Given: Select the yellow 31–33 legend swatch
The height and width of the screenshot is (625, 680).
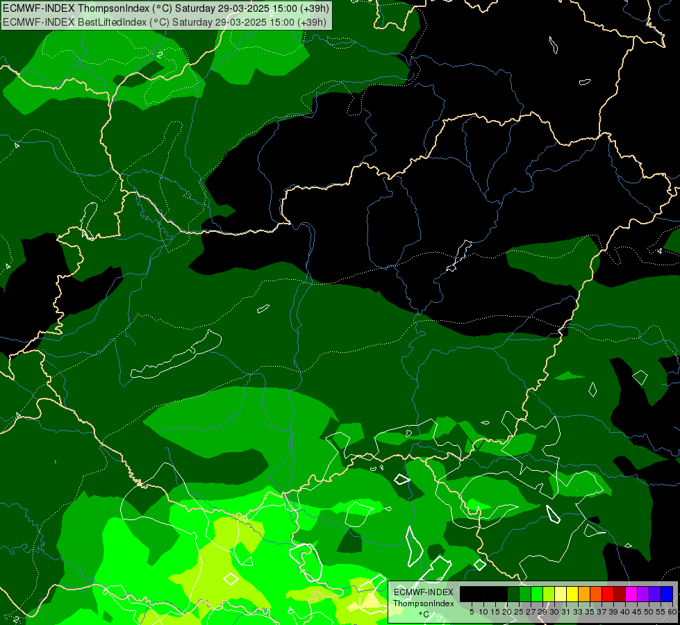Looking at the screenshot, I should pos(572,594).
